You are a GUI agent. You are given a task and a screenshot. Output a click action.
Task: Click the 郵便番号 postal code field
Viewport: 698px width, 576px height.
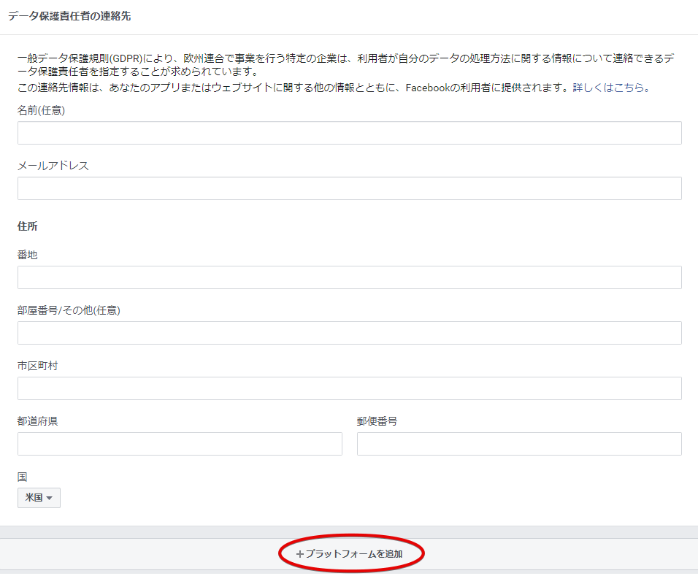(520, 445)
